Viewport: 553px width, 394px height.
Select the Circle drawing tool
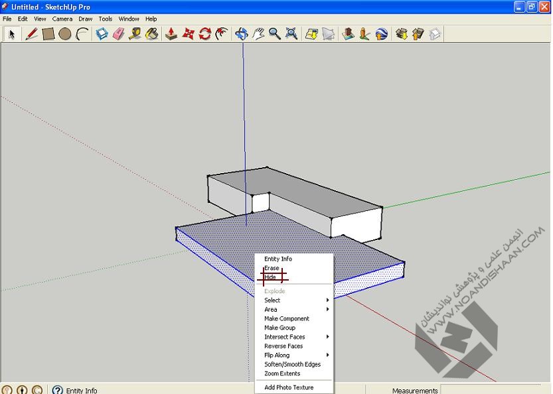64,34
